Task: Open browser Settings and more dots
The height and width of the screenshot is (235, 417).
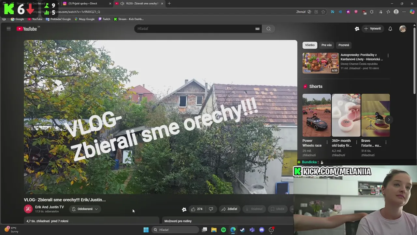Action: (x=404, y=12)
